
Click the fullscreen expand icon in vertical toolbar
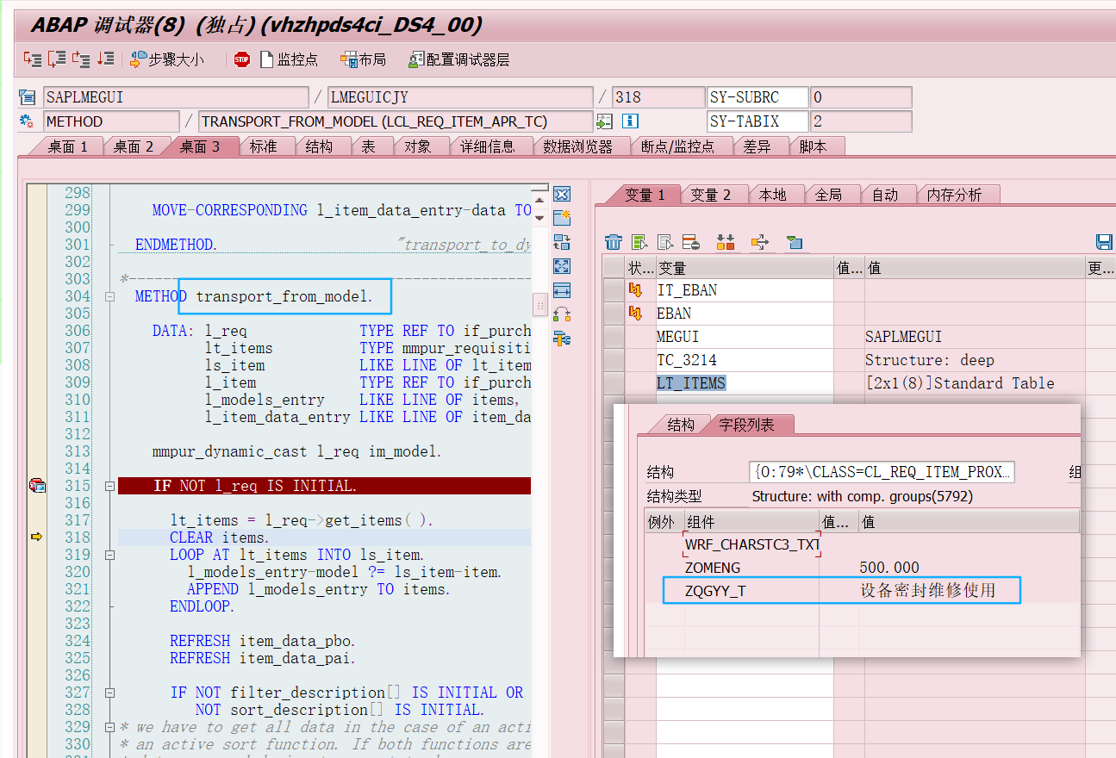click(x=562, y=266)
